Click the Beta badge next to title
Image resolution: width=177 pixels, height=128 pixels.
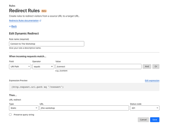[44, 11]
